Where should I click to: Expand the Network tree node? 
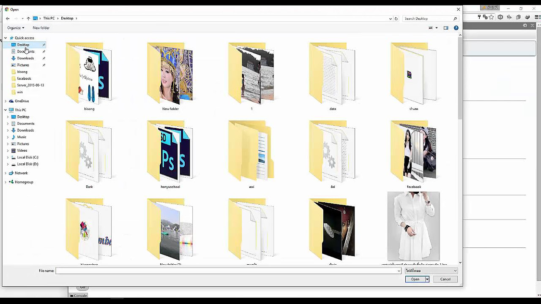point(5,173)
